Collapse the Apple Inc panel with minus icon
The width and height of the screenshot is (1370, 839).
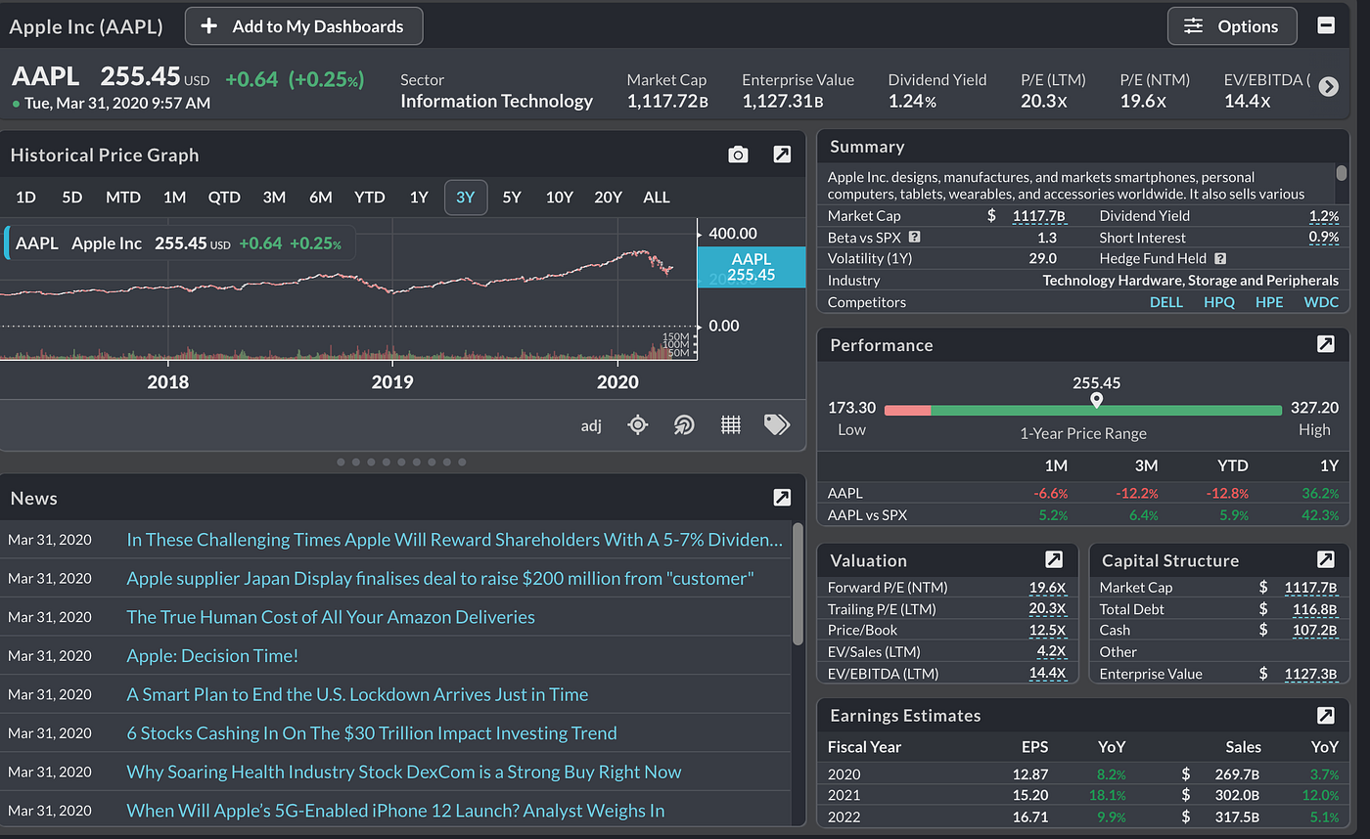pyautogui.click(x=1326, y=26)
